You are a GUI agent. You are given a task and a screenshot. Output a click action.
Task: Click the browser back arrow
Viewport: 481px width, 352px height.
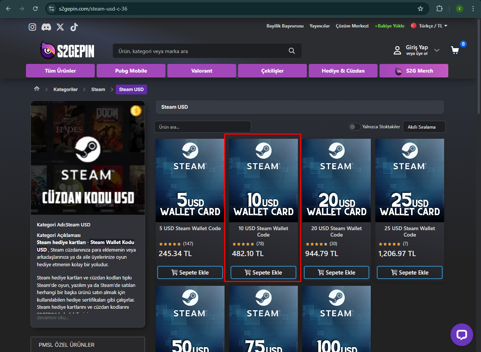click(x=8, y=8)
